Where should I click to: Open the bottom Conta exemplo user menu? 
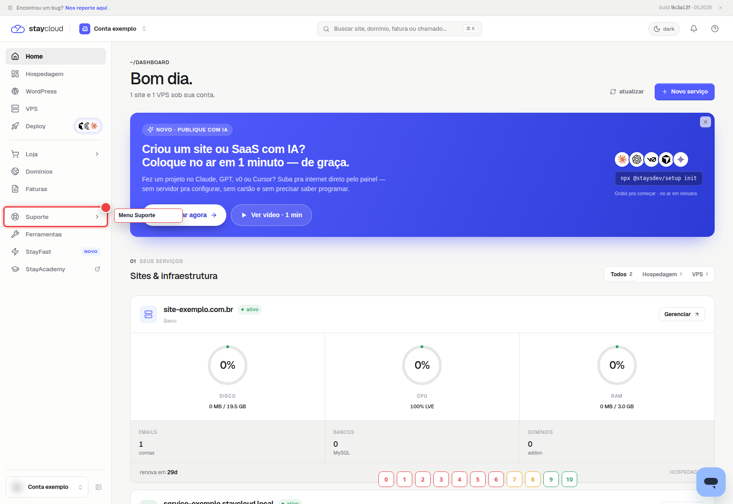coord(47,487)
